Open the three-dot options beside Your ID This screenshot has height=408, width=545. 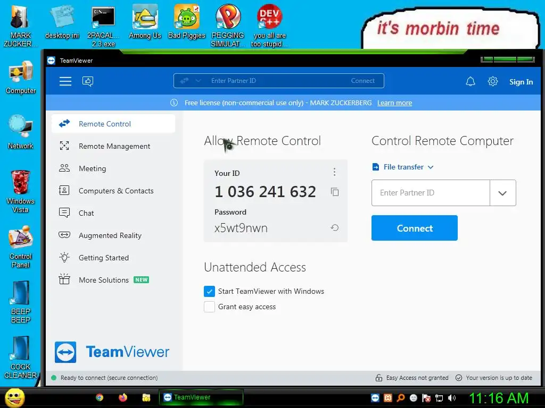click(x=334, y=172)
